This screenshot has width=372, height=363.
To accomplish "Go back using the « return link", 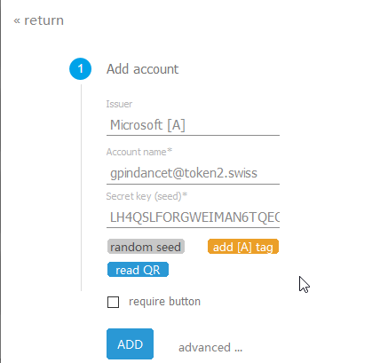I will click(39, 20).
